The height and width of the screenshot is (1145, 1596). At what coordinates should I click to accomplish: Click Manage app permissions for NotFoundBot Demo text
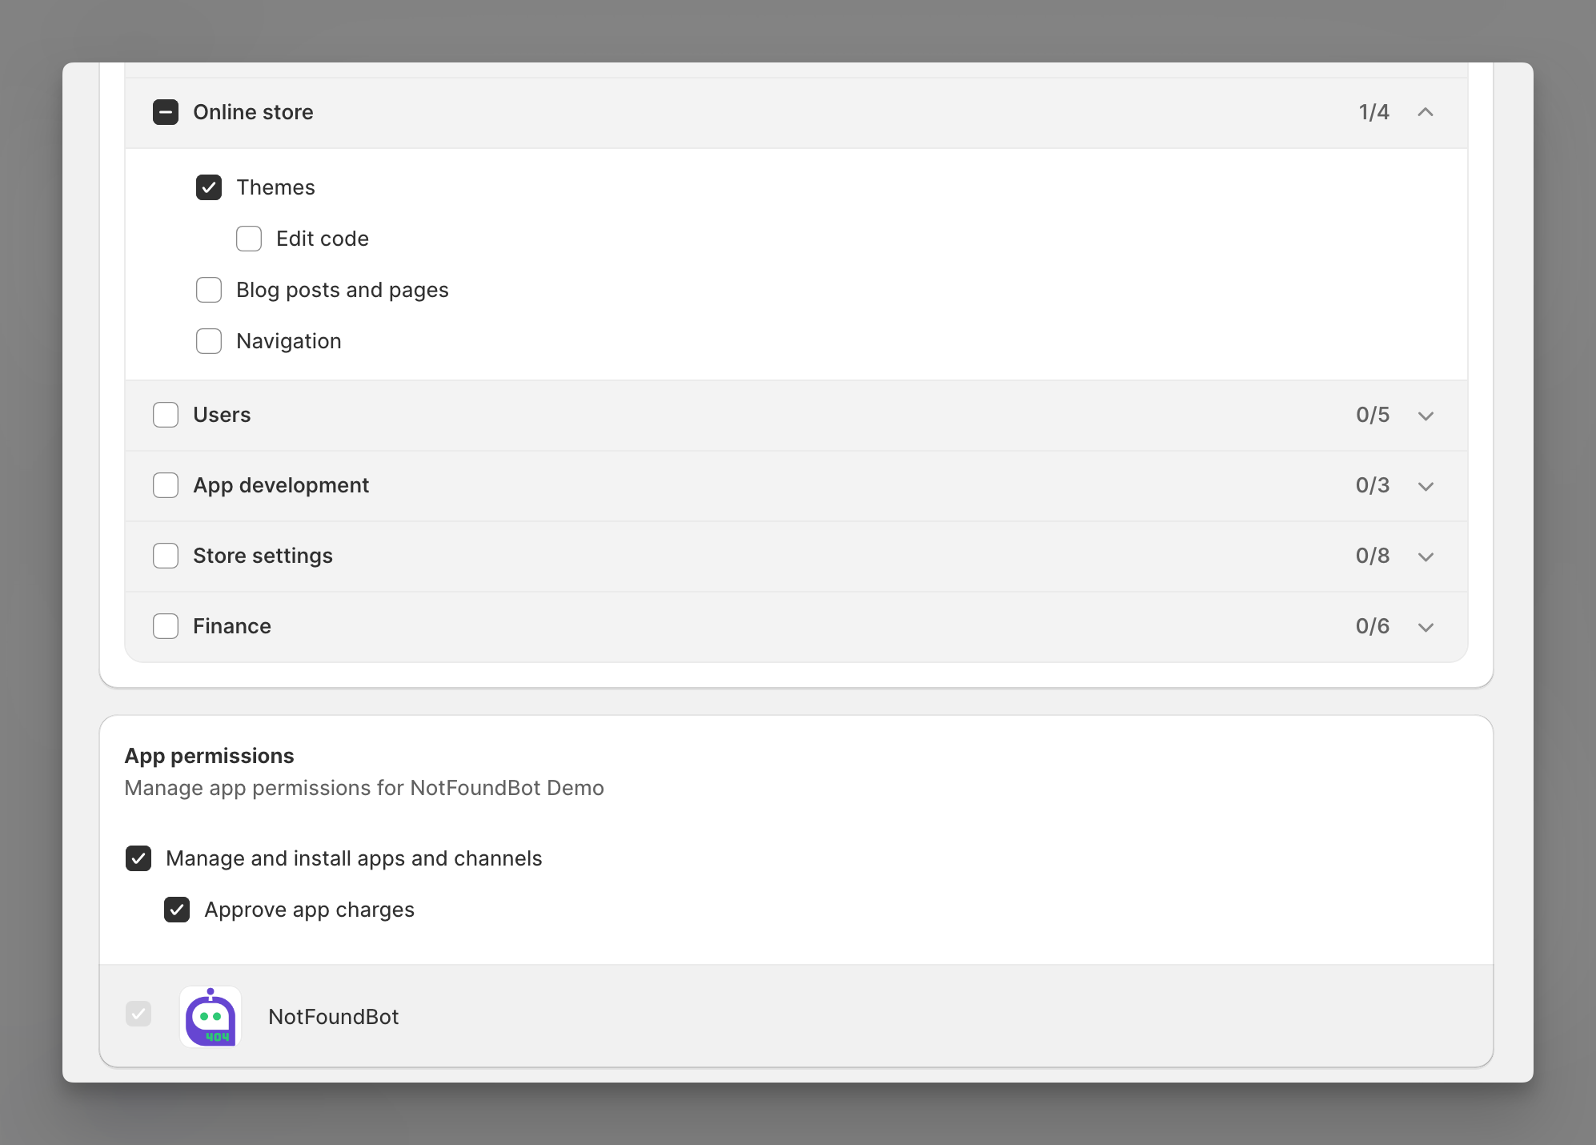[364, 788]
